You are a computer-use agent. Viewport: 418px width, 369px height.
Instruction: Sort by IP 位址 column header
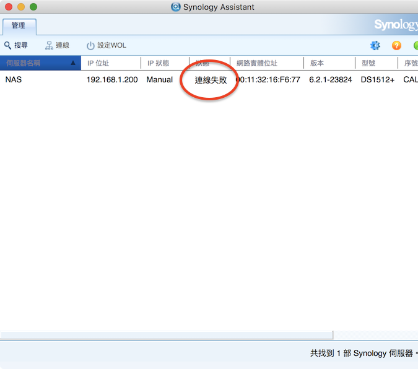tap(111, 63)
